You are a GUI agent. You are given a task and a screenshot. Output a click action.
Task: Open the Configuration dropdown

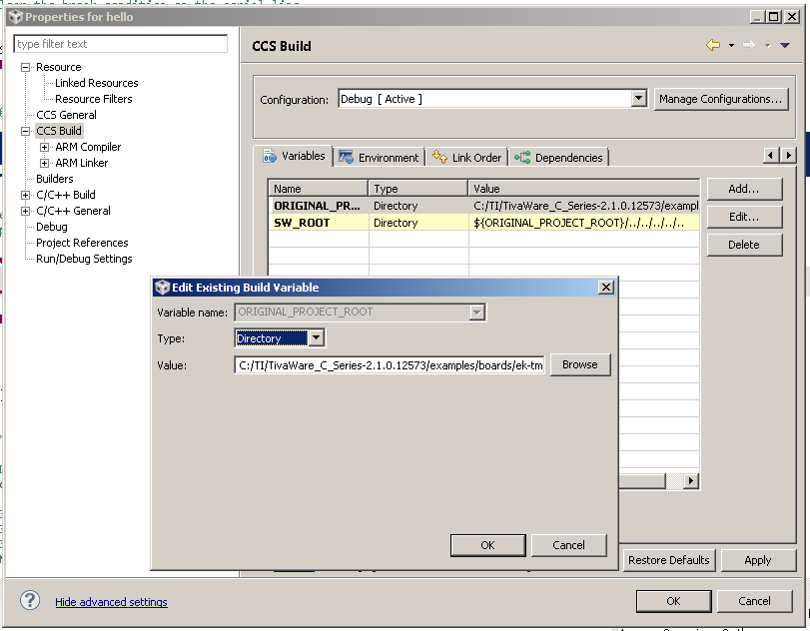point(639,98)
